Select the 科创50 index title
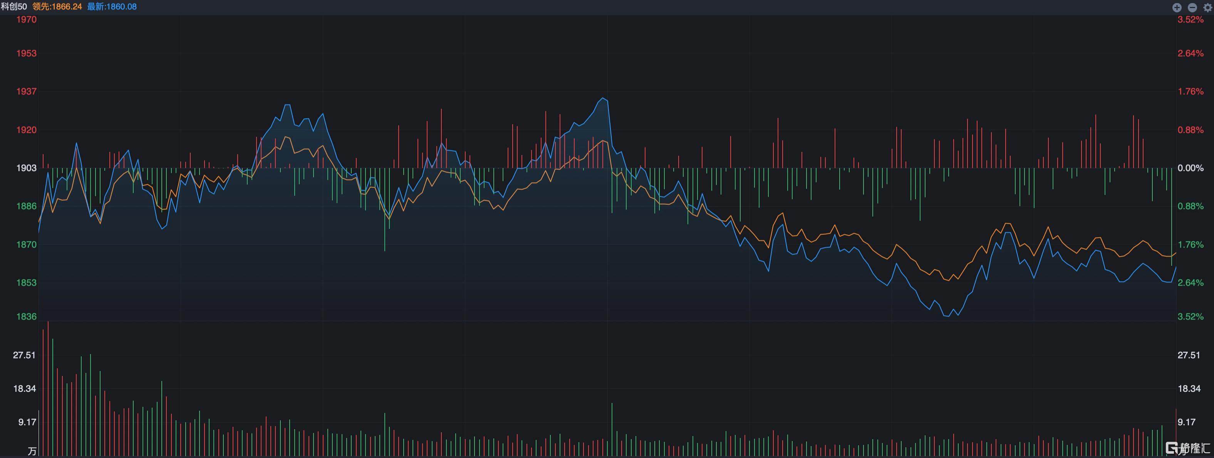This screenshot has width=1214, height=458. click(13, 7)
